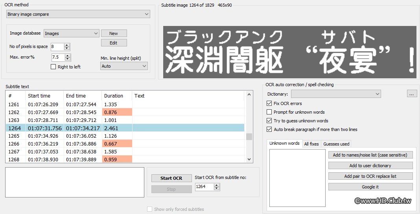The image size is (420, 214).
Task: Select subtitle row 1268
Action: [125, 159]
